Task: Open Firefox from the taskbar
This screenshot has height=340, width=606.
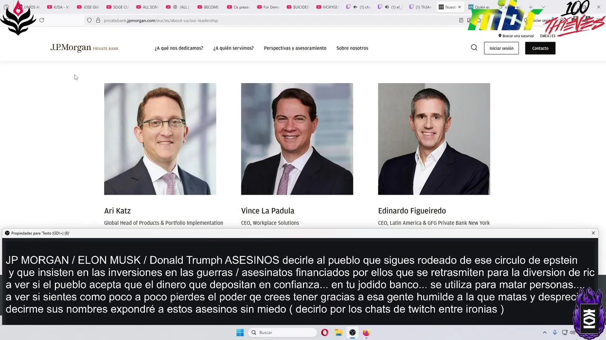Action: point(366,332)
